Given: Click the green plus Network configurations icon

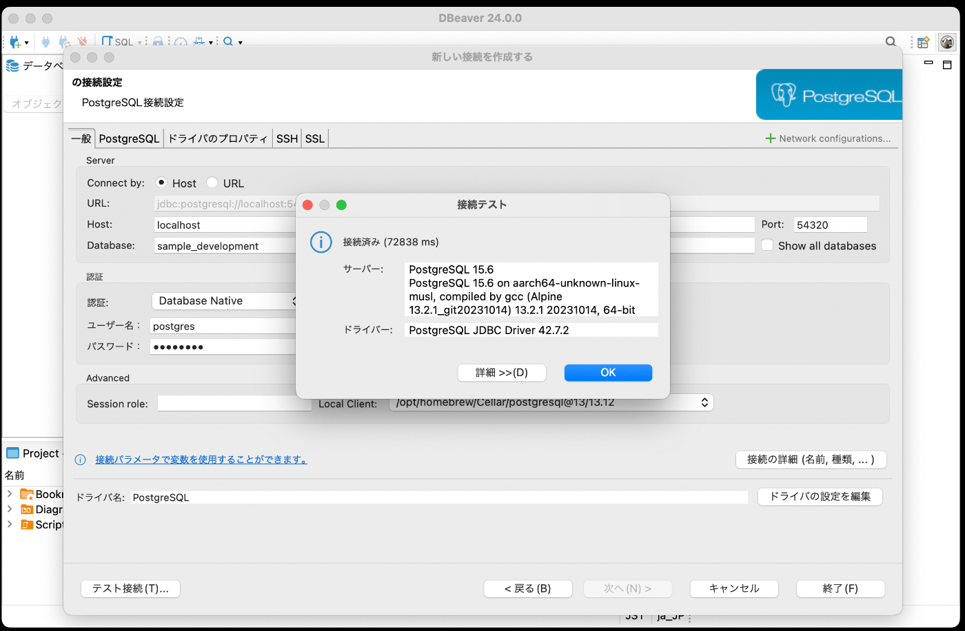Looking at the screenshot, I should pyautogui.click(x=771, y=138).
